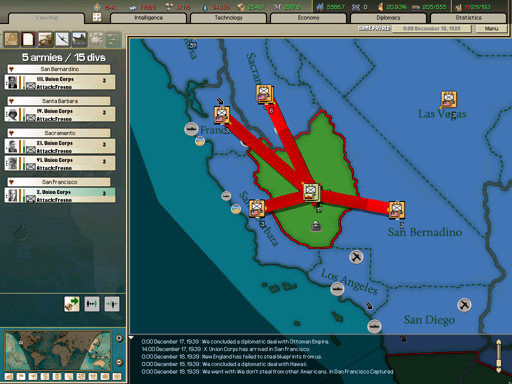Select the tank icon to show land units
This screenshot has width=512, height=384.
[x=44, y=39]
